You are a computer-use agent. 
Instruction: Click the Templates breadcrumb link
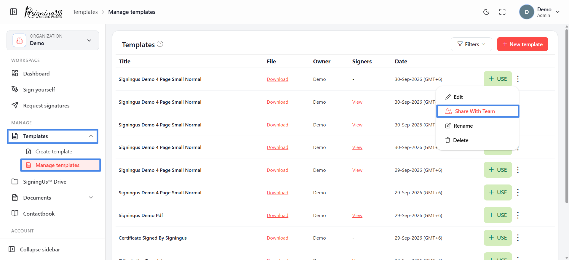85,12
